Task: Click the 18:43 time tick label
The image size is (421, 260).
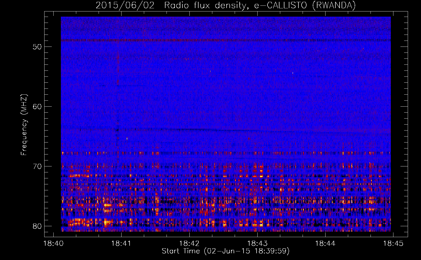Action: [x=257, y=243]
